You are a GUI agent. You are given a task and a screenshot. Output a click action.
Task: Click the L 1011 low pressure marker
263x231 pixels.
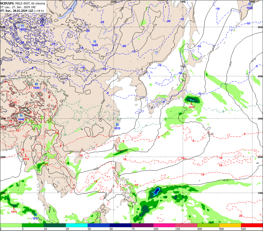14,210
